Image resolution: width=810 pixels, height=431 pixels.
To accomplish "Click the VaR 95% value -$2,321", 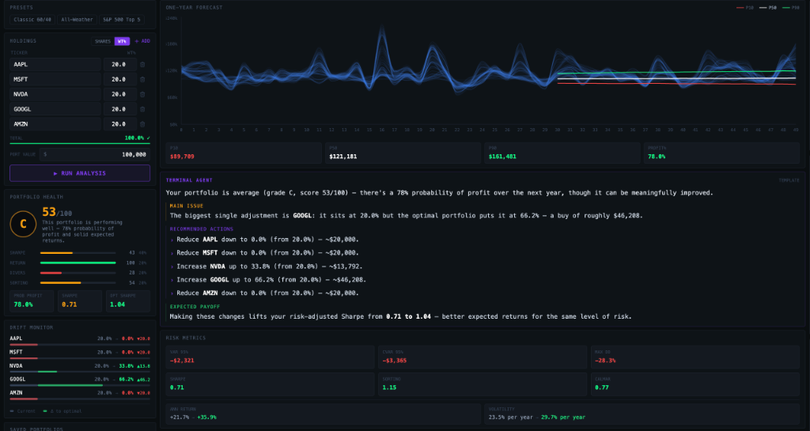I will click(x=183, y=361).
